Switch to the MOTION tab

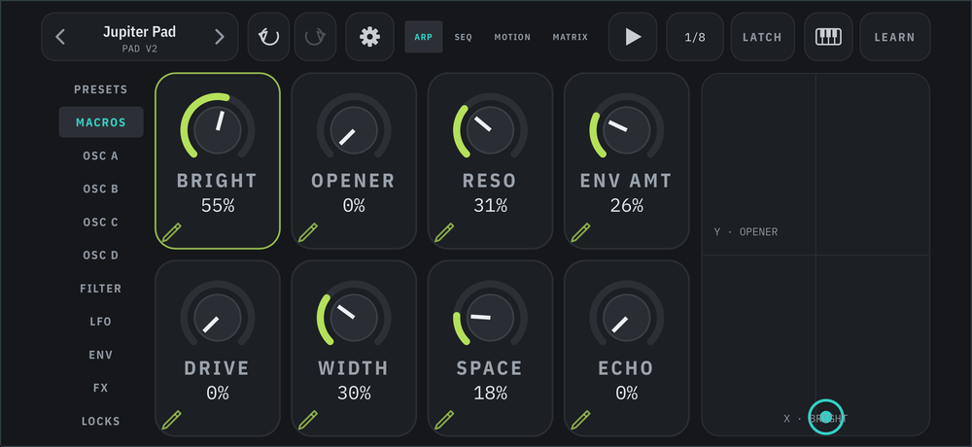click(x=512, y=37)
